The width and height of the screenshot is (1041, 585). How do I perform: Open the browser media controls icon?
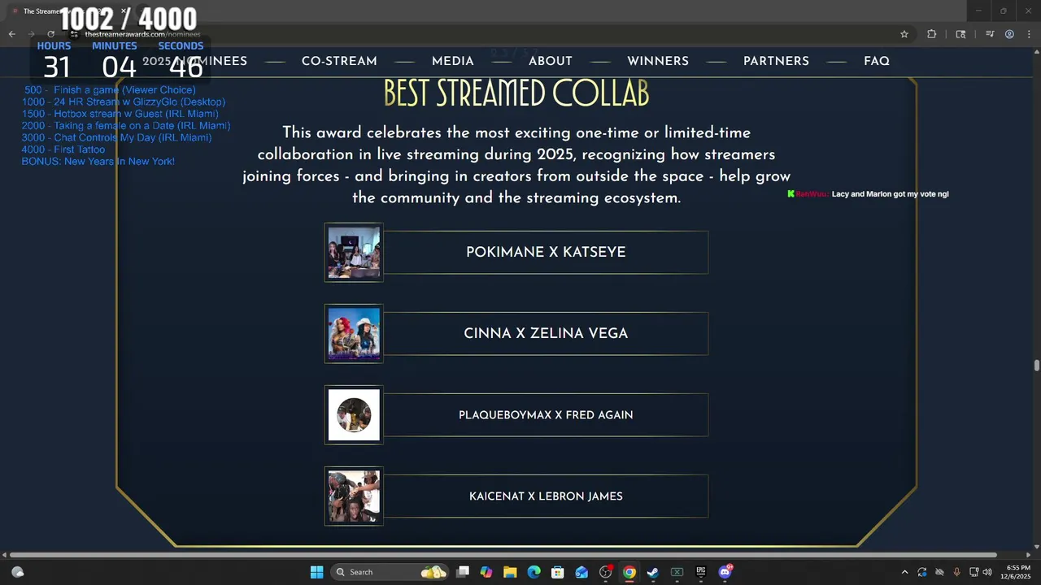(990, 34)
